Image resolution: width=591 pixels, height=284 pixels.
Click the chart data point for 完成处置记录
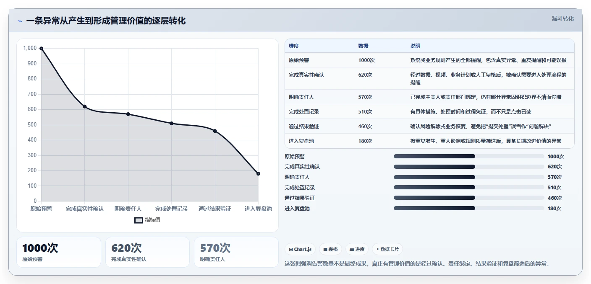(171, 123)
